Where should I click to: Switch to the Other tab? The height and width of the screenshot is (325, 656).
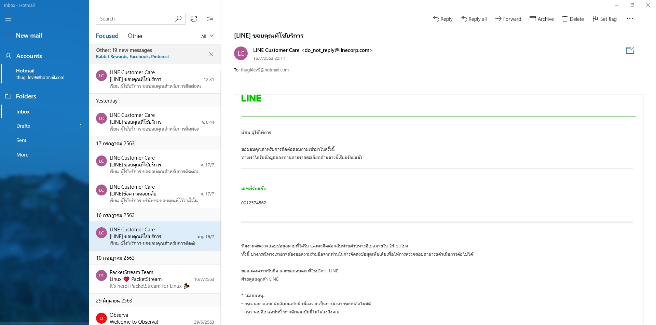[x=135, y=36]
